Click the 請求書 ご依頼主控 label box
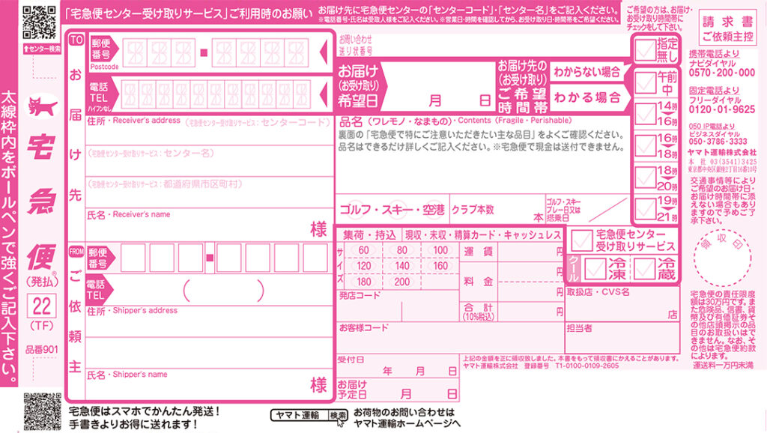 tap(728, 29)
